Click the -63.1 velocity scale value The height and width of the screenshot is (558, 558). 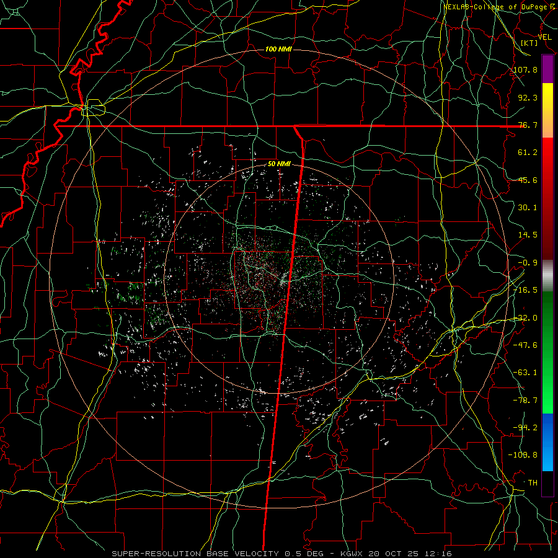526,373
